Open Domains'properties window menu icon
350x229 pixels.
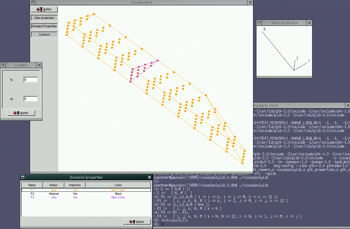(x=23, y=177)
